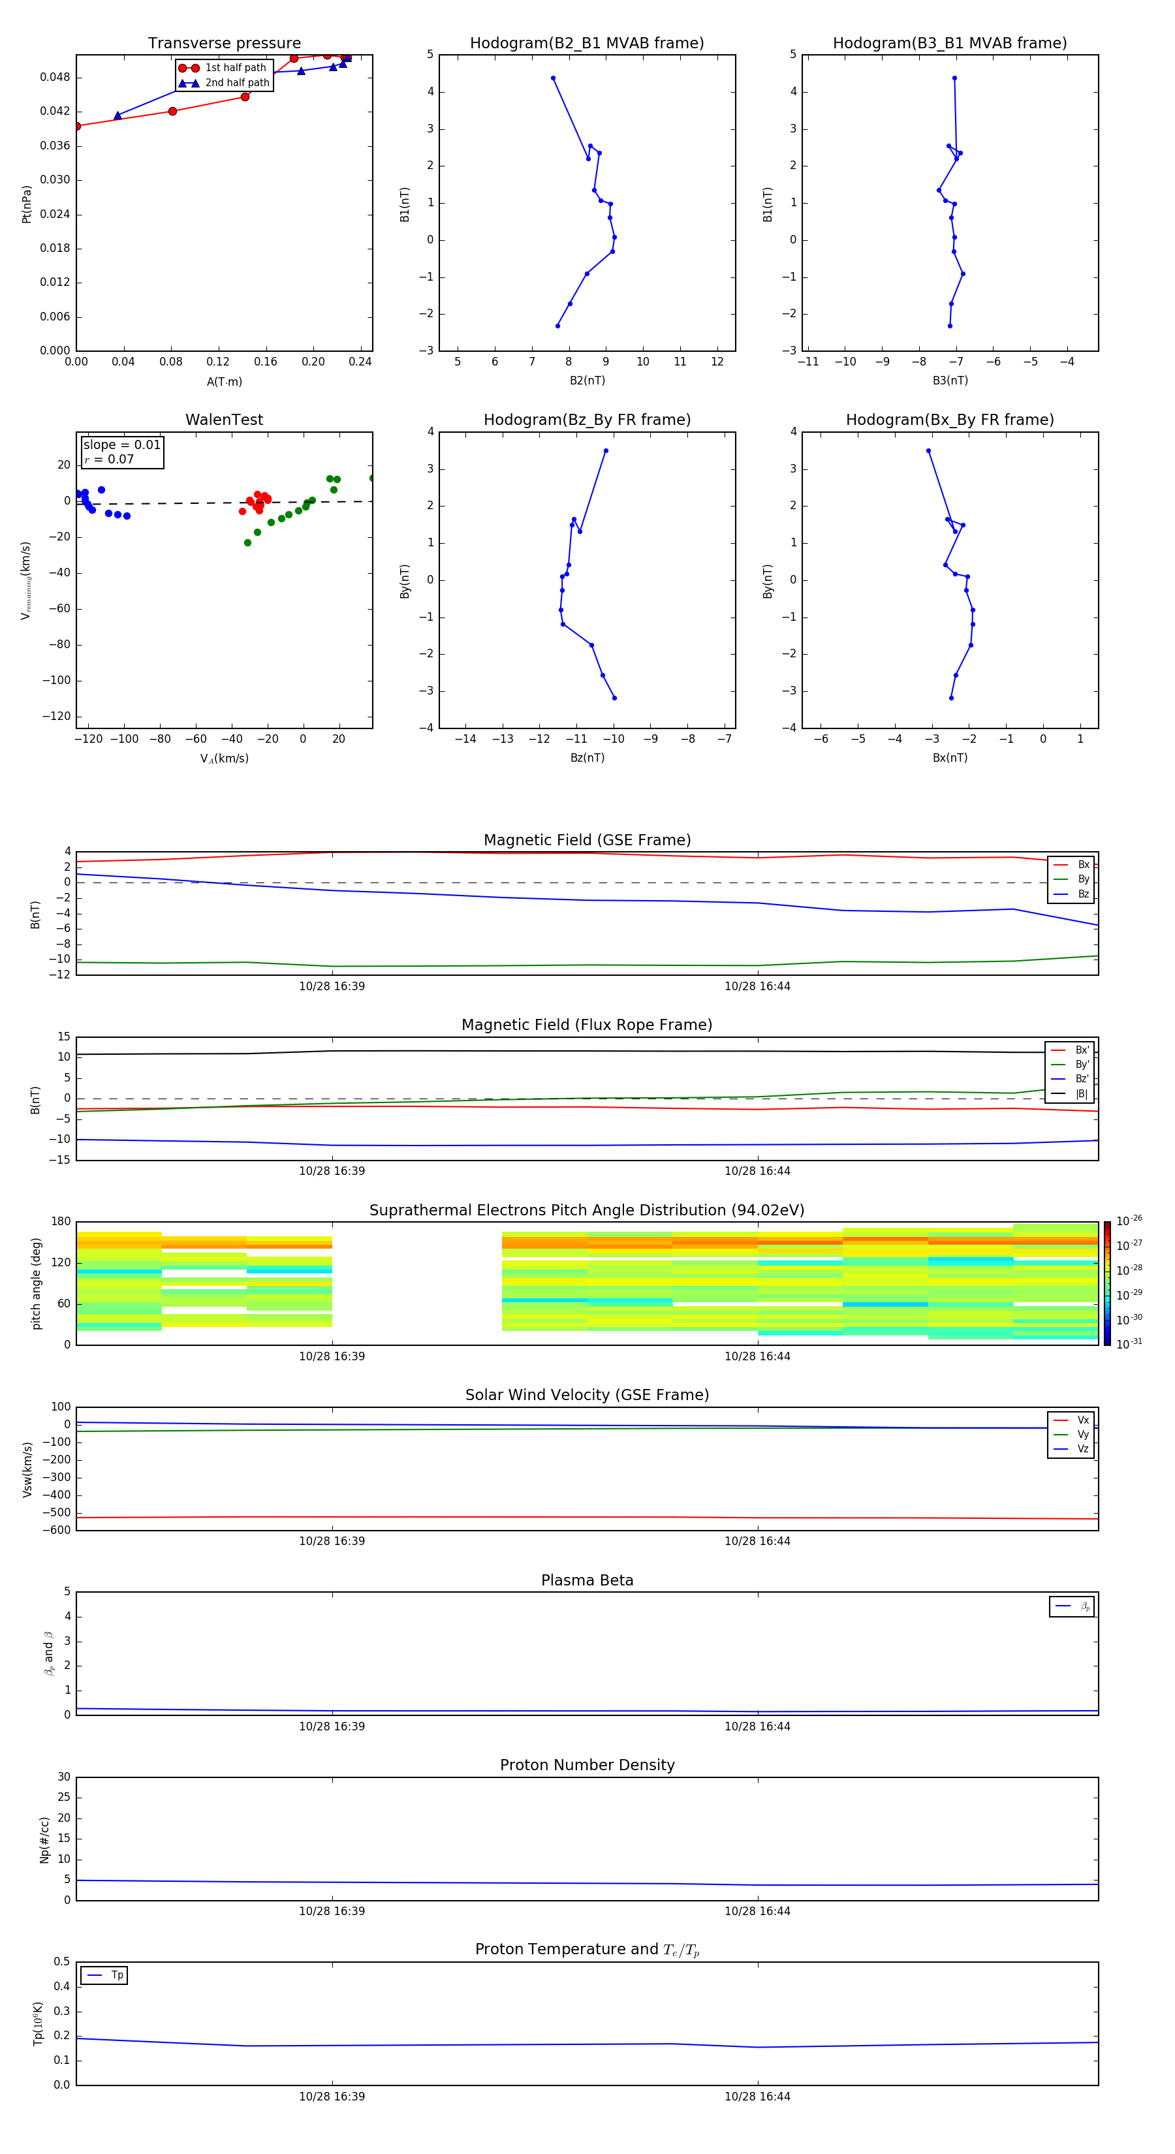Click the '10/28 16:39' tick under GSE magnetic field
The image size is (1175, 2154).
click(x=332, y=987)
